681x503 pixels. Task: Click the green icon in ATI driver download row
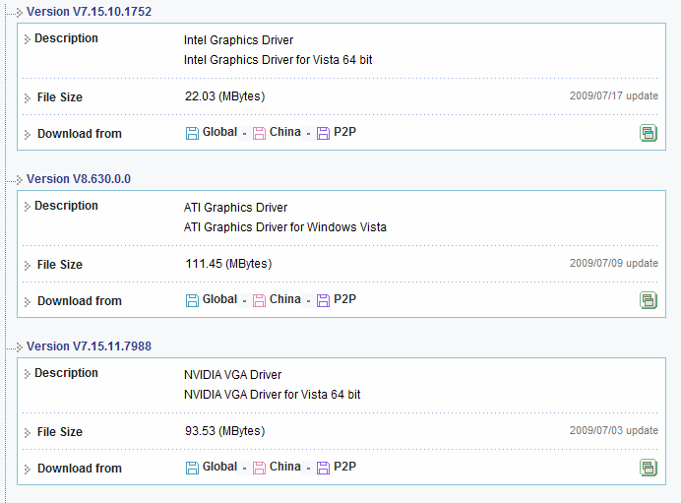(x=648, y=300)
